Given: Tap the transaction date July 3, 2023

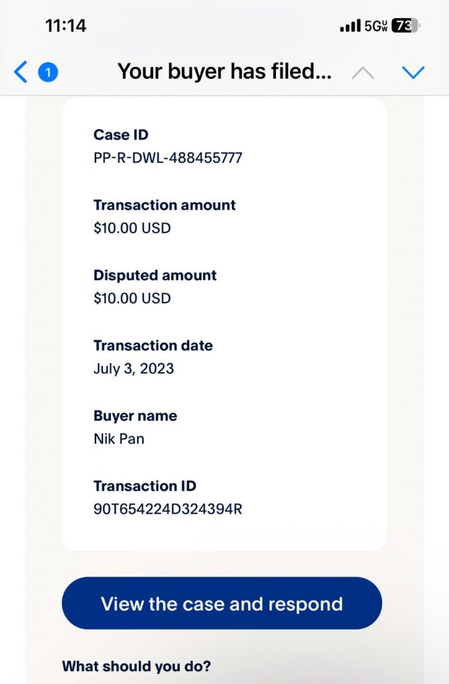Looking at the screenshot, I should tap(134, 369).
